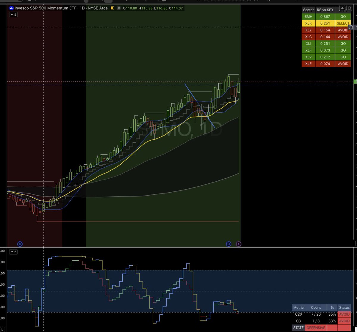
Task: Click the 33% percentage value
Action: click(332, 321)
